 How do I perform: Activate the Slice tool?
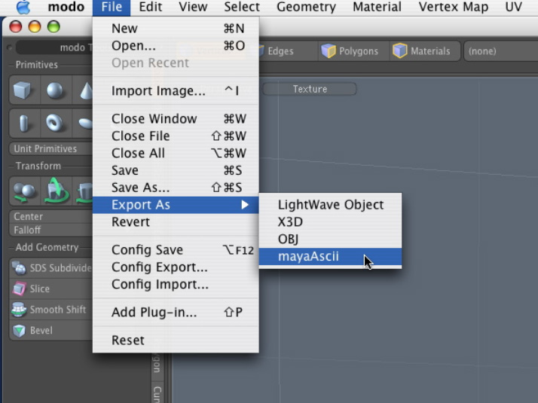(x=51, y=289)
